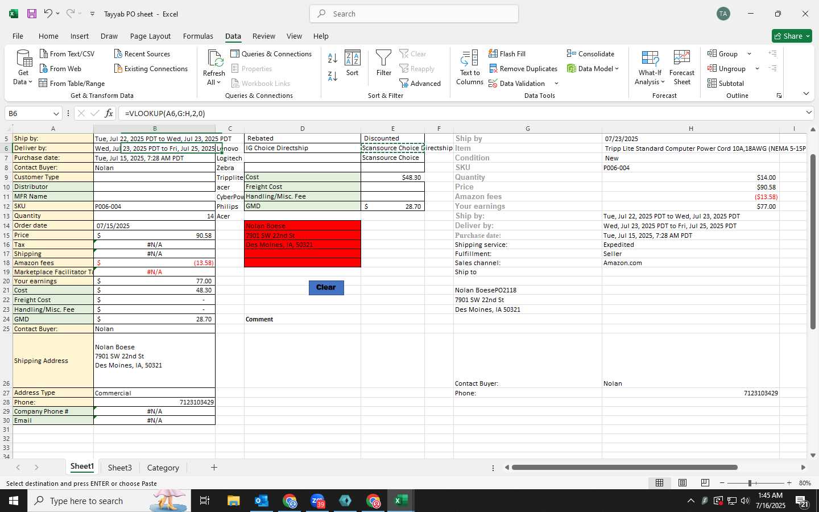
Task: Expand Refresh All dropdown
Action: (218, 82)
